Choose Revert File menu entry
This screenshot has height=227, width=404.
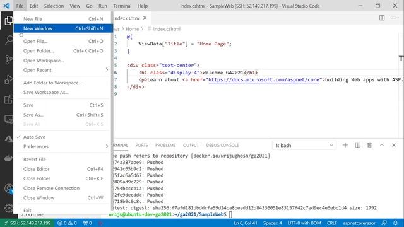[63, 160]
